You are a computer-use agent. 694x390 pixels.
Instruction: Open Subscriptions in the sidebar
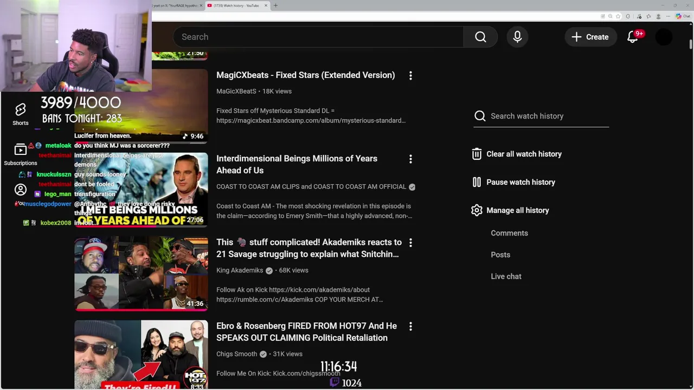click(x=21, y=154)
